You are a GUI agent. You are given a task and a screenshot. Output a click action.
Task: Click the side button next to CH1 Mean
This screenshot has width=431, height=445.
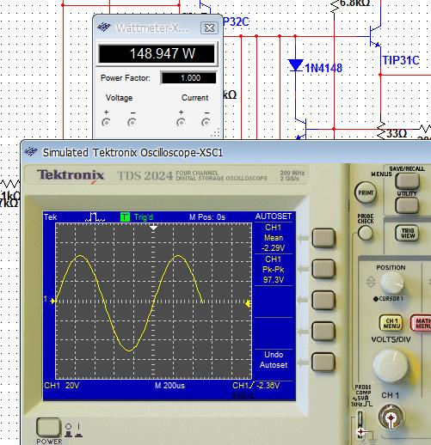[x=323, y=238]
